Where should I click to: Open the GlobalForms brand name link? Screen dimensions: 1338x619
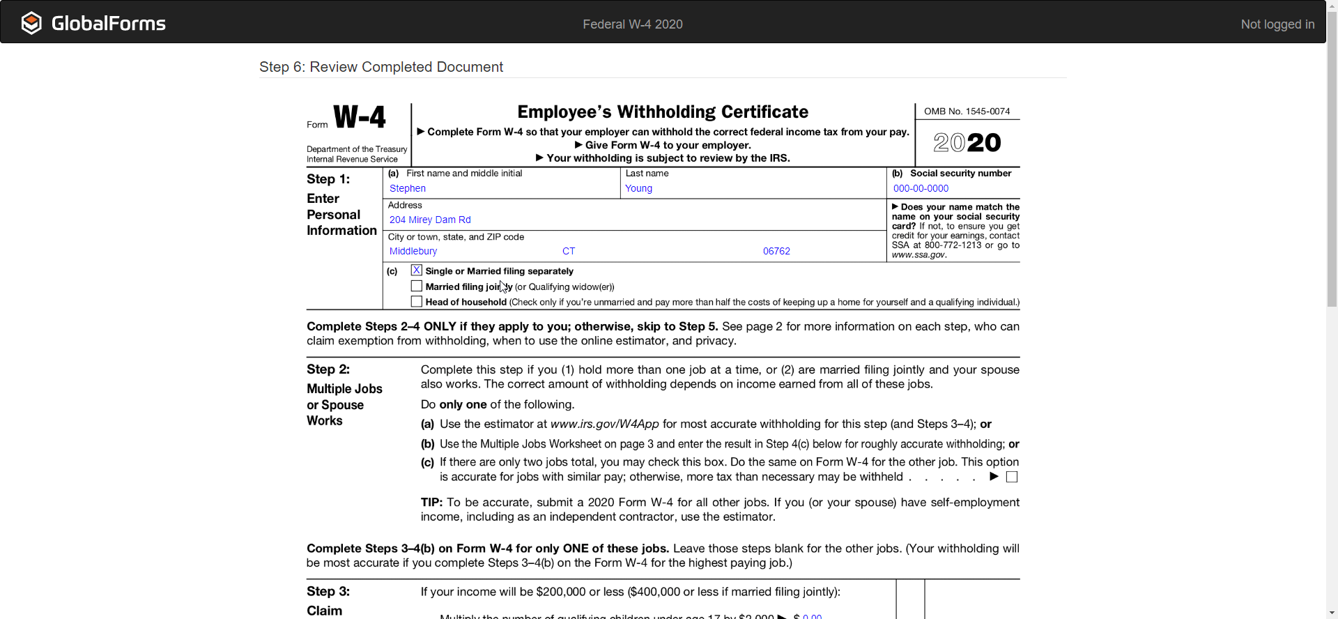click(108, 24)
